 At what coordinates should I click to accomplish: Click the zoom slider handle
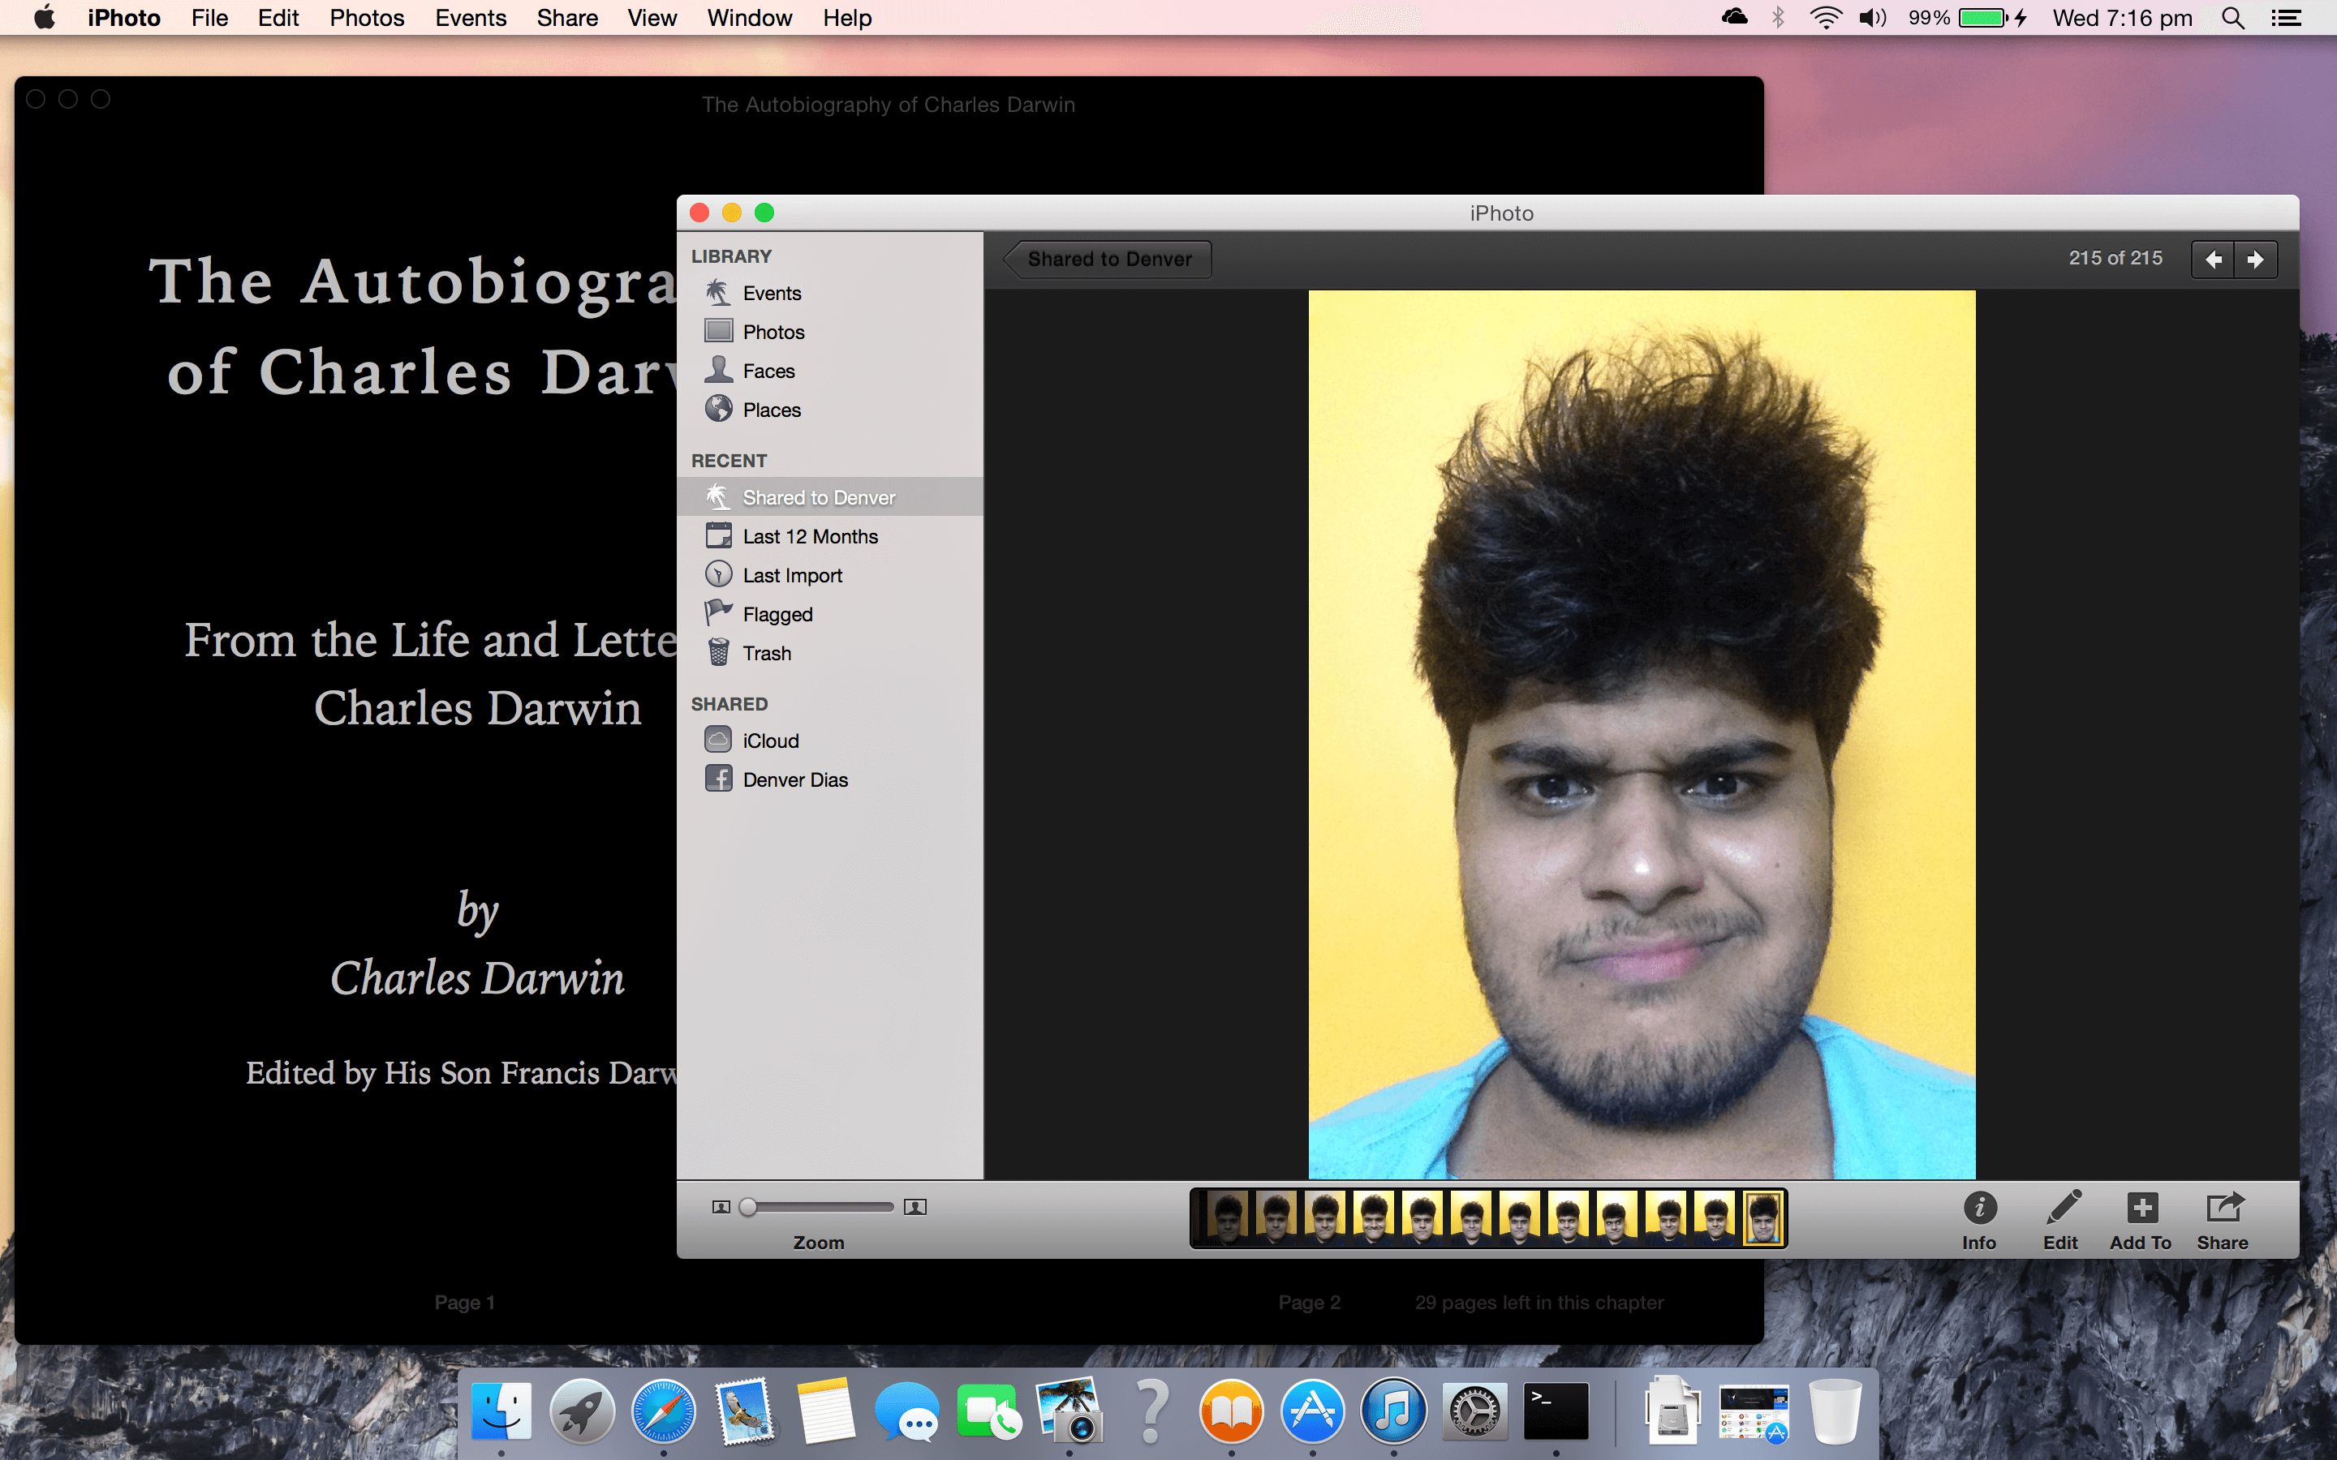[x=747, y=1207]
